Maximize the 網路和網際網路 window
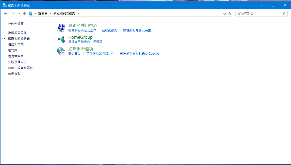Screen dimensions: 291x165 273,5
